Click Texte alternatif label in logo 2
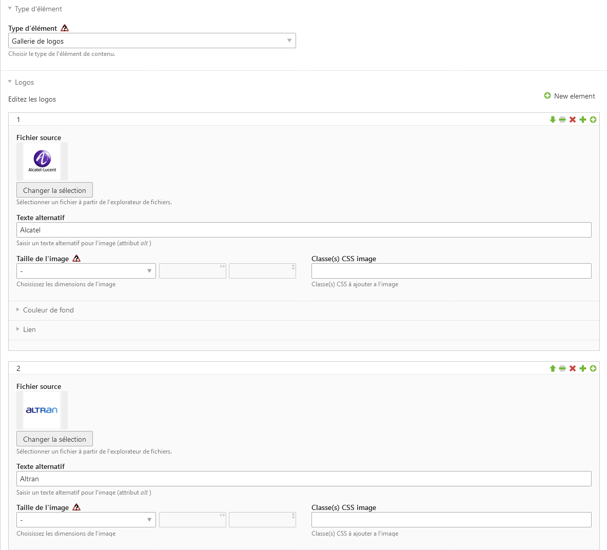 41,466
